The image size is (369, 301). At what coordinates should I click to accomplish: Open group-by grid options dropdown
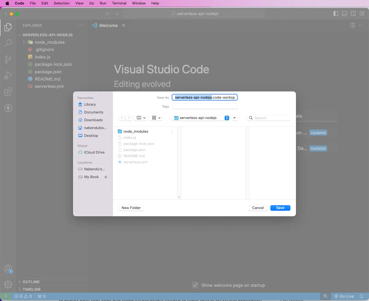tap(156, 118)
